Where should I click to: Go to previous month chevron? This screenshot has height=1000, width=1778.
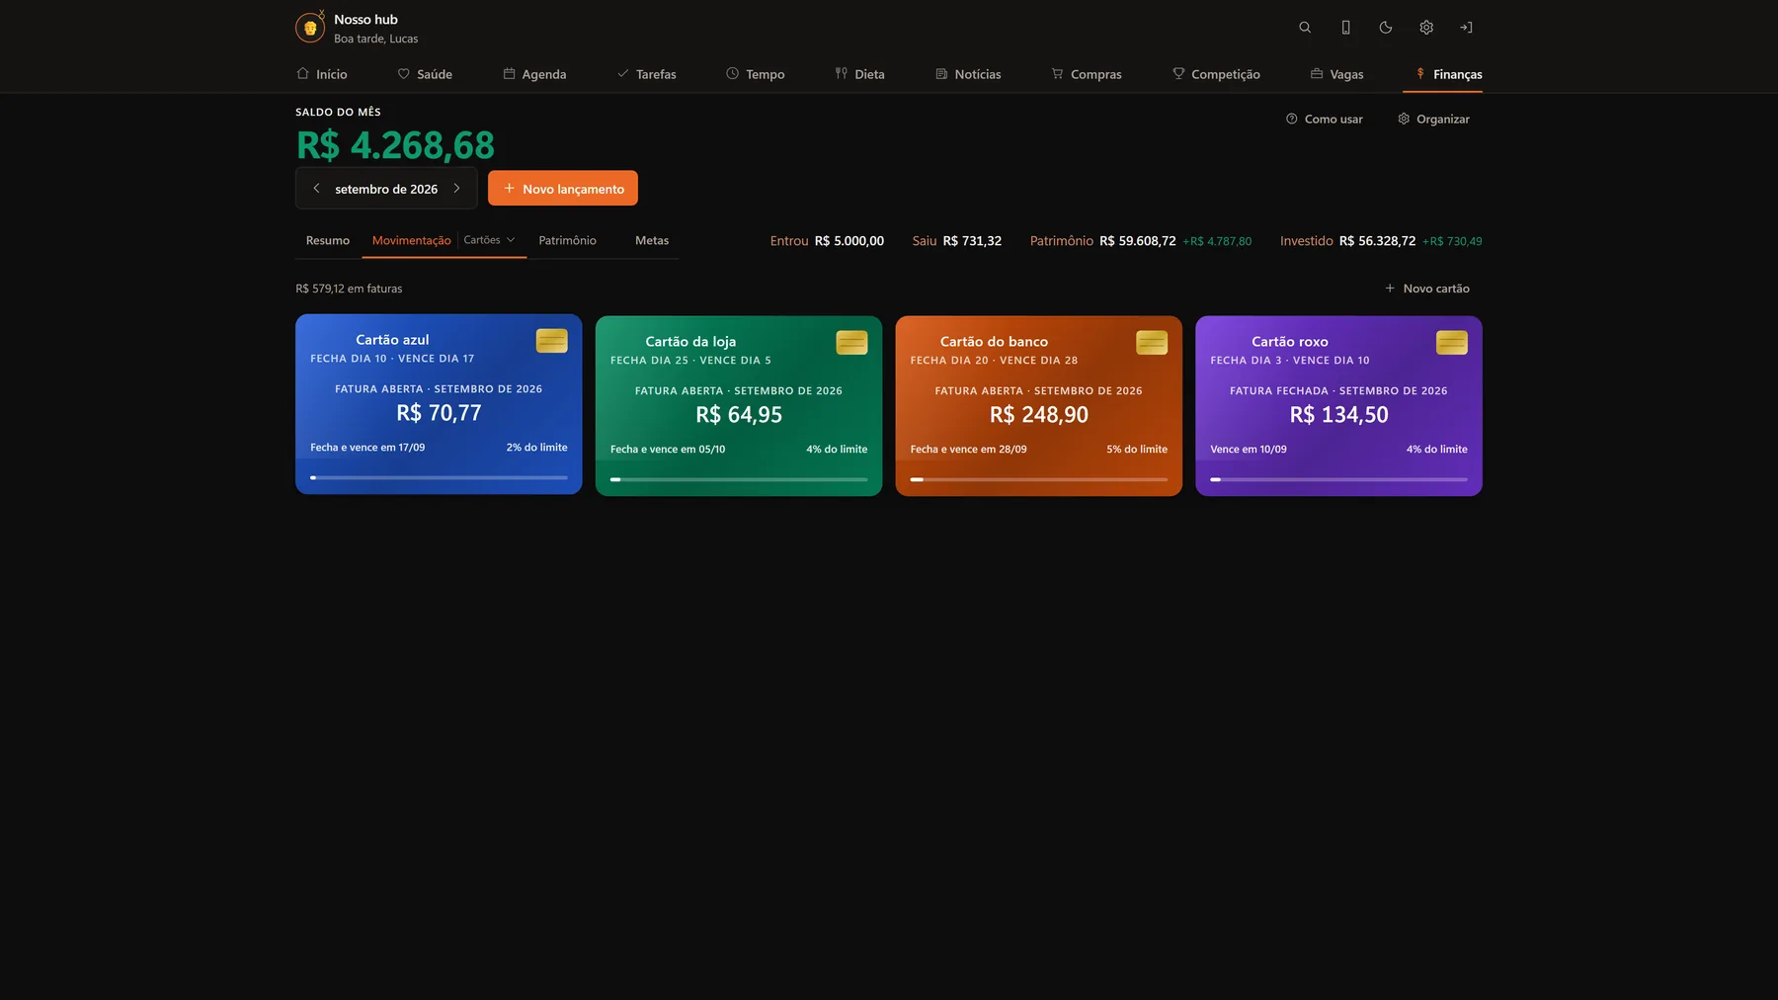316,188
